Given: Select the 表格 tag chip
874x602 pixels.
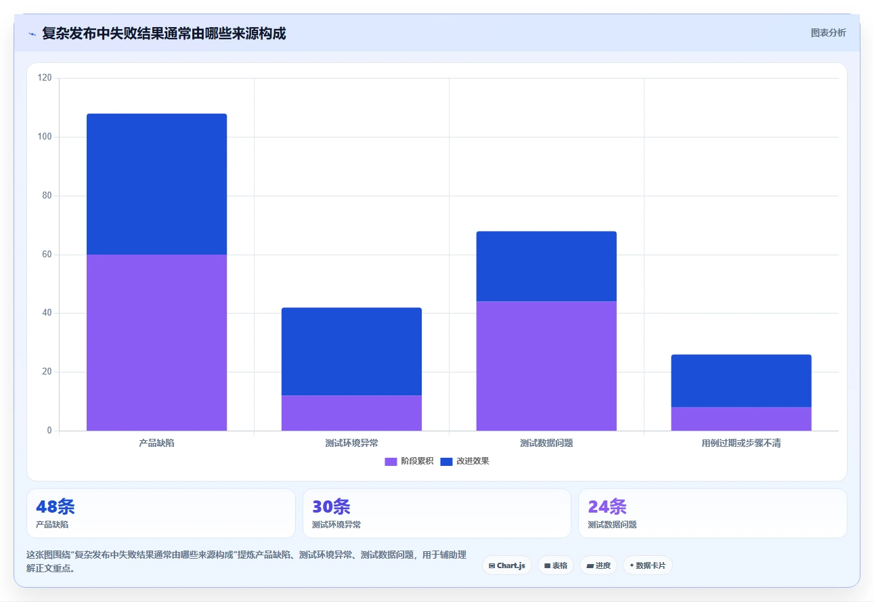Looking at the screenshot, I should click(x=556, y=565).
